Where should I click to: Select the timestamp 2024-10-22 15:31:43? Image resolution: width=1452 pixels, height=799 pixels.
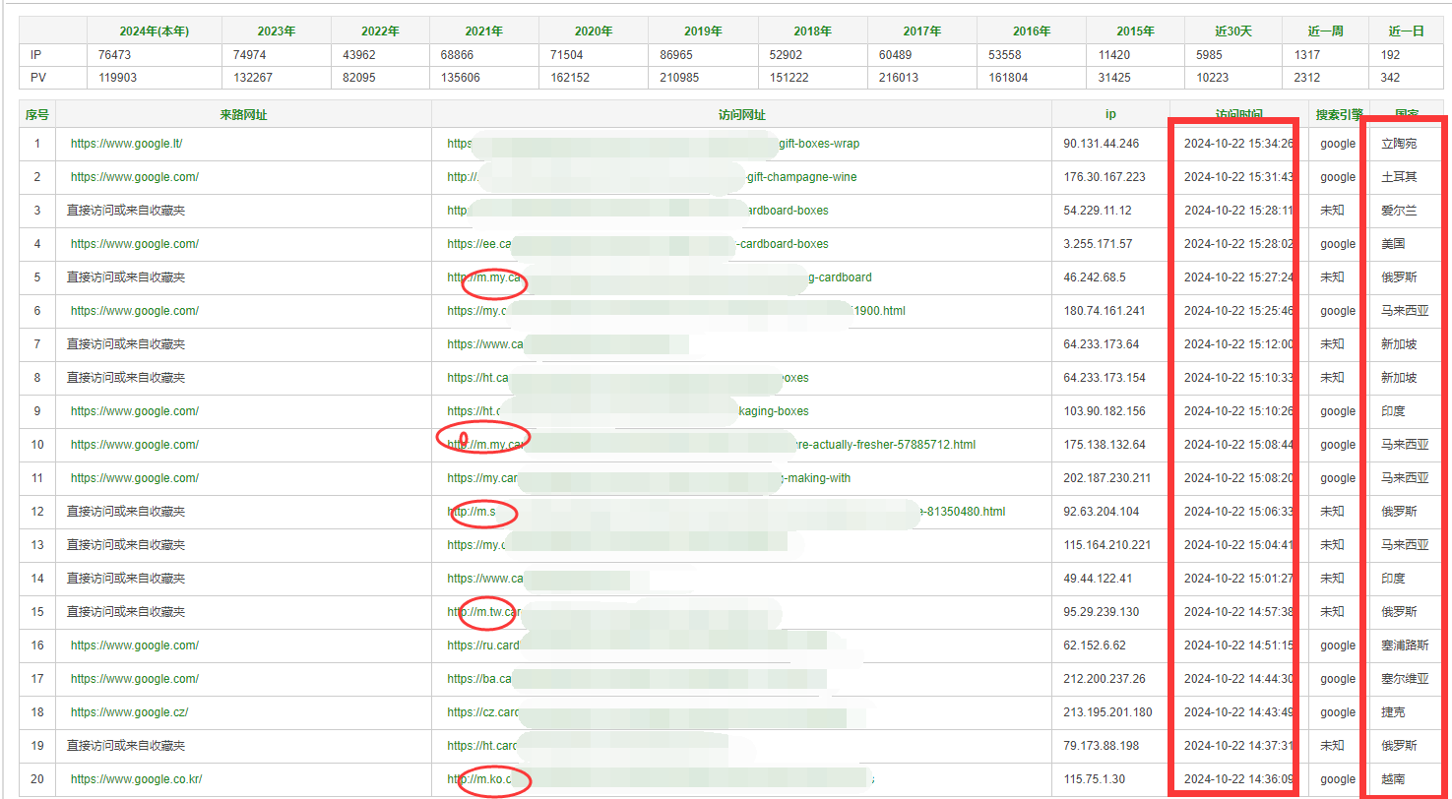[1238, 177]
